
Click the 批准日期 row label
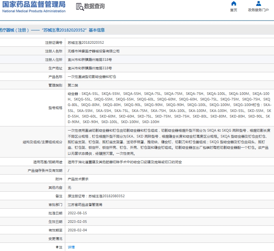coord(55,213)
